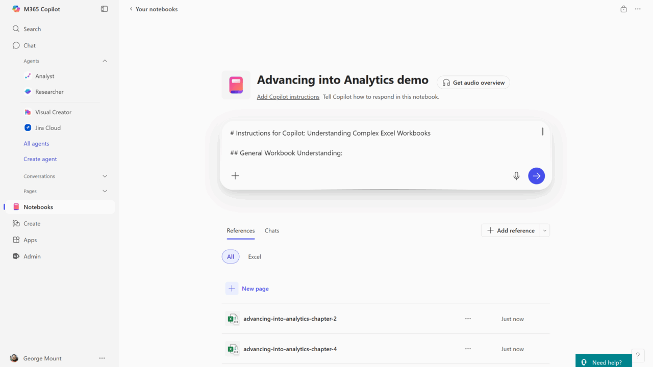Select the All filter pill

pyautogui.click(x=231, y=257)
